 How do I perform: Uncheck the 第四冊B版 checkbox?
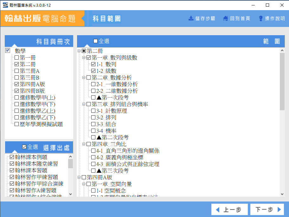pos(16,91)
